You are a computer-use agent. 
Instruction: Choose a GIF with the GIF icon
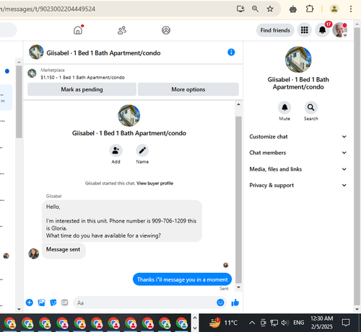click(65, 302)
